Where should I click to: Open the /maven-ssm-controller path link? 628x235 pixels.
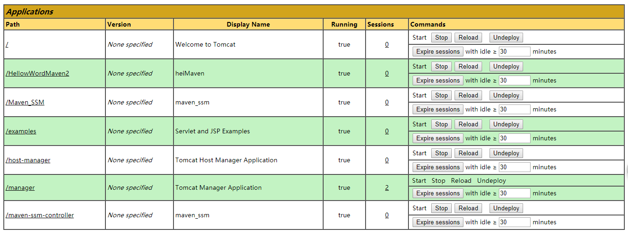[x=40, y=215]
